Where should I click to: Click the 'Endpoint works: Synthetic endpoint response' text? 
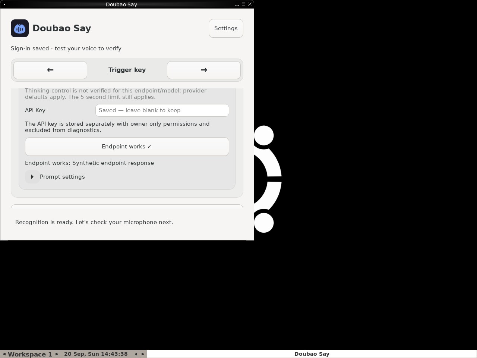(89, 163)
